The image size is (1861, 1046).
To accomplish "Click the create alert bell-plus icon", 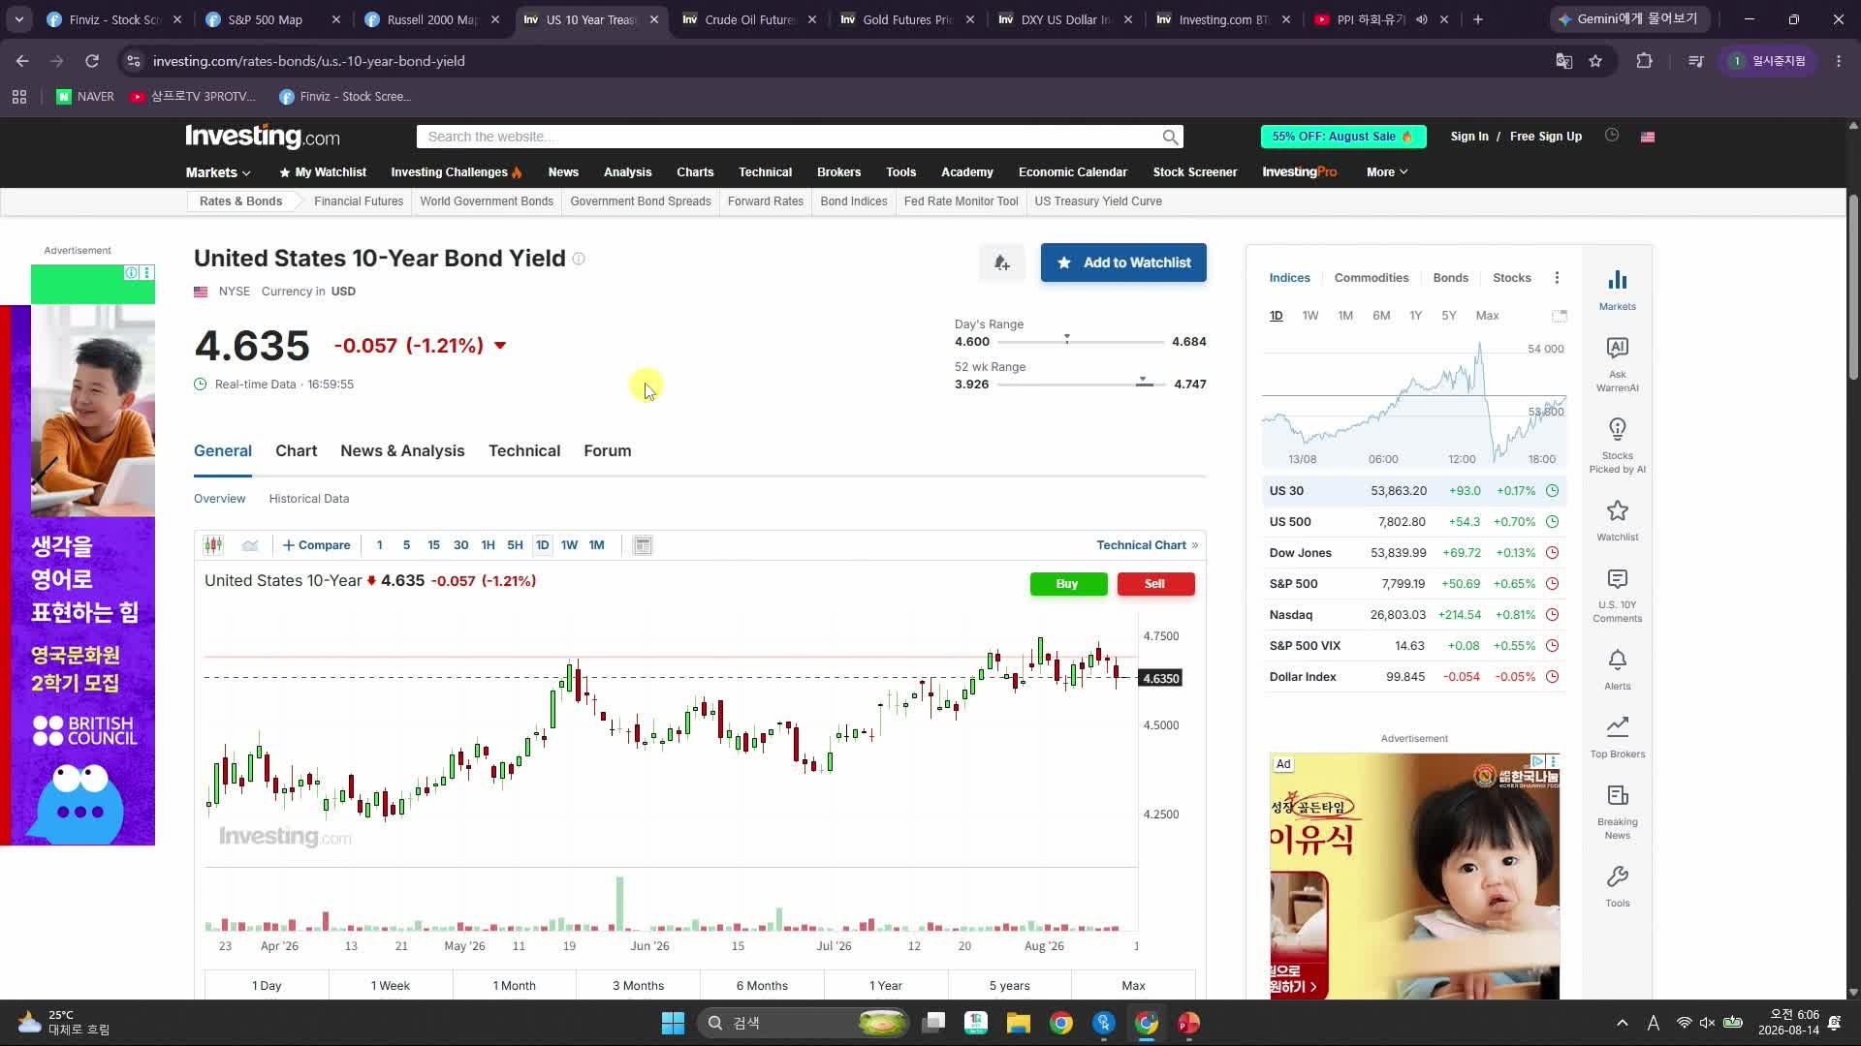I will click(x=1001, y=262).
